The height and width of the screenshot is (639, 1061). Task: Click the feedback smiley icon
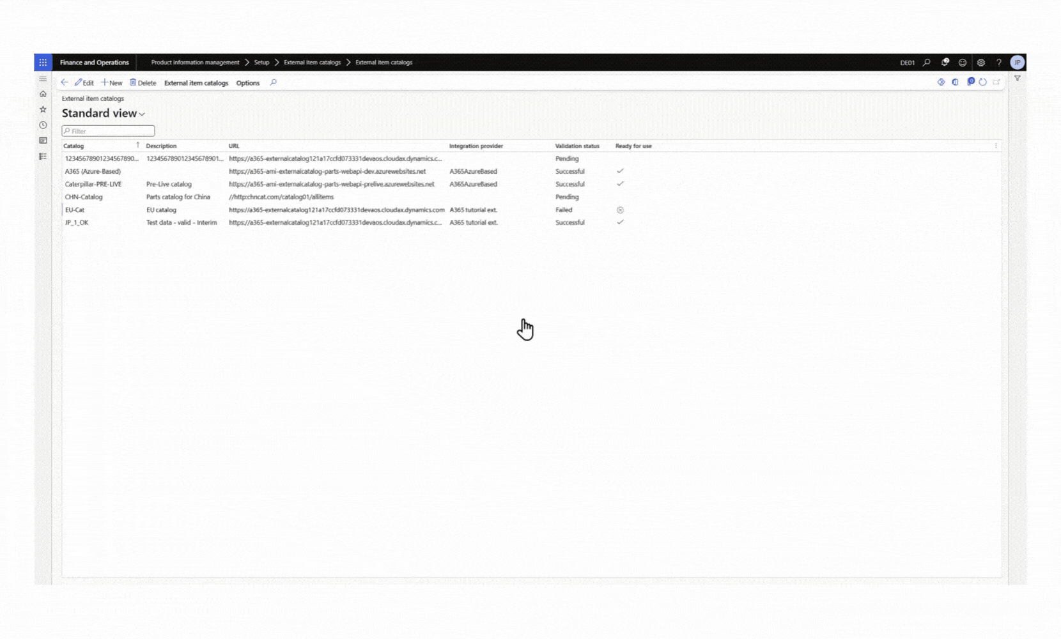point(963,63)
